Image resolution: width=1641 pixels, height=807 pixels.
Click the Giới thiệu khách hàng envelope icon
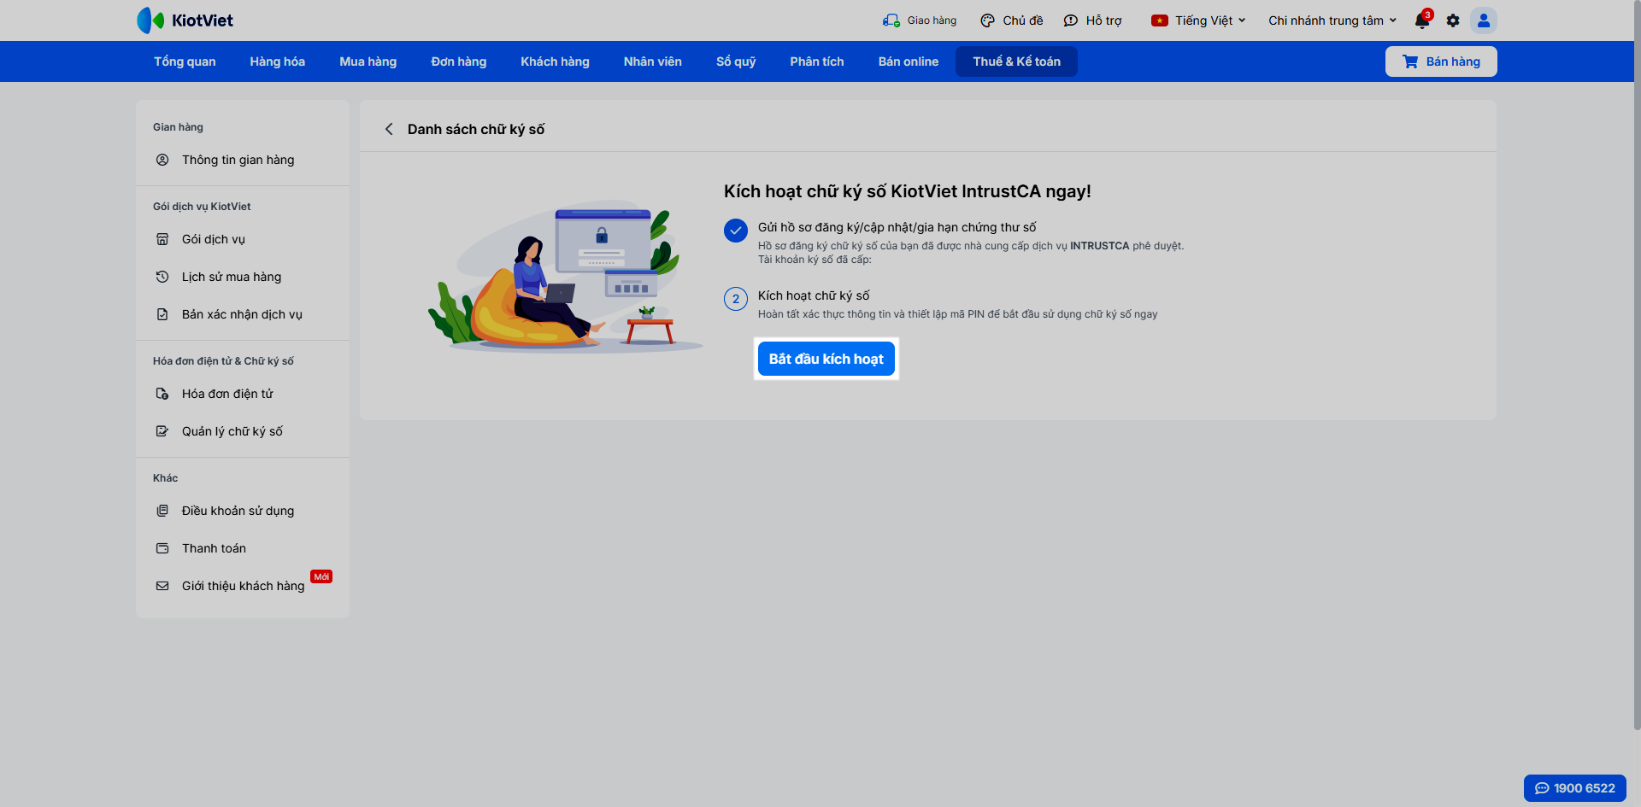[162, 586]
